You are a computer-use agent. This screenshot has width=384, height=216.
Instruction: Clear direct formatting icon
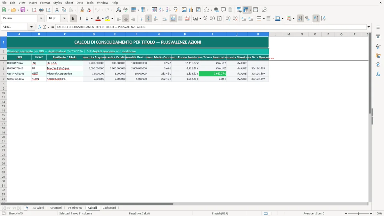pyautogui.click(x=89, y=10)
